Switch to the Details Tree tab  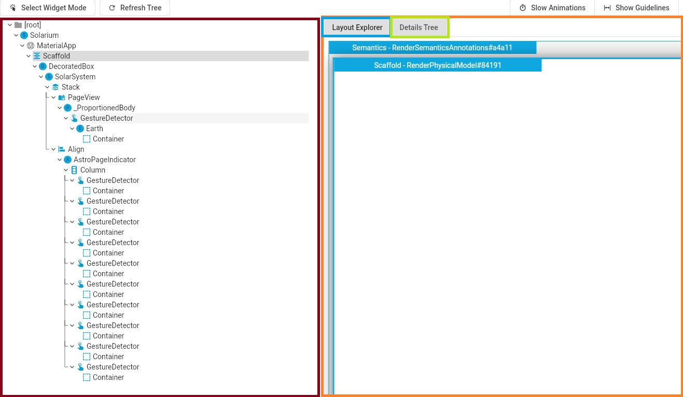pyautogui.click(x=420, y=27)
